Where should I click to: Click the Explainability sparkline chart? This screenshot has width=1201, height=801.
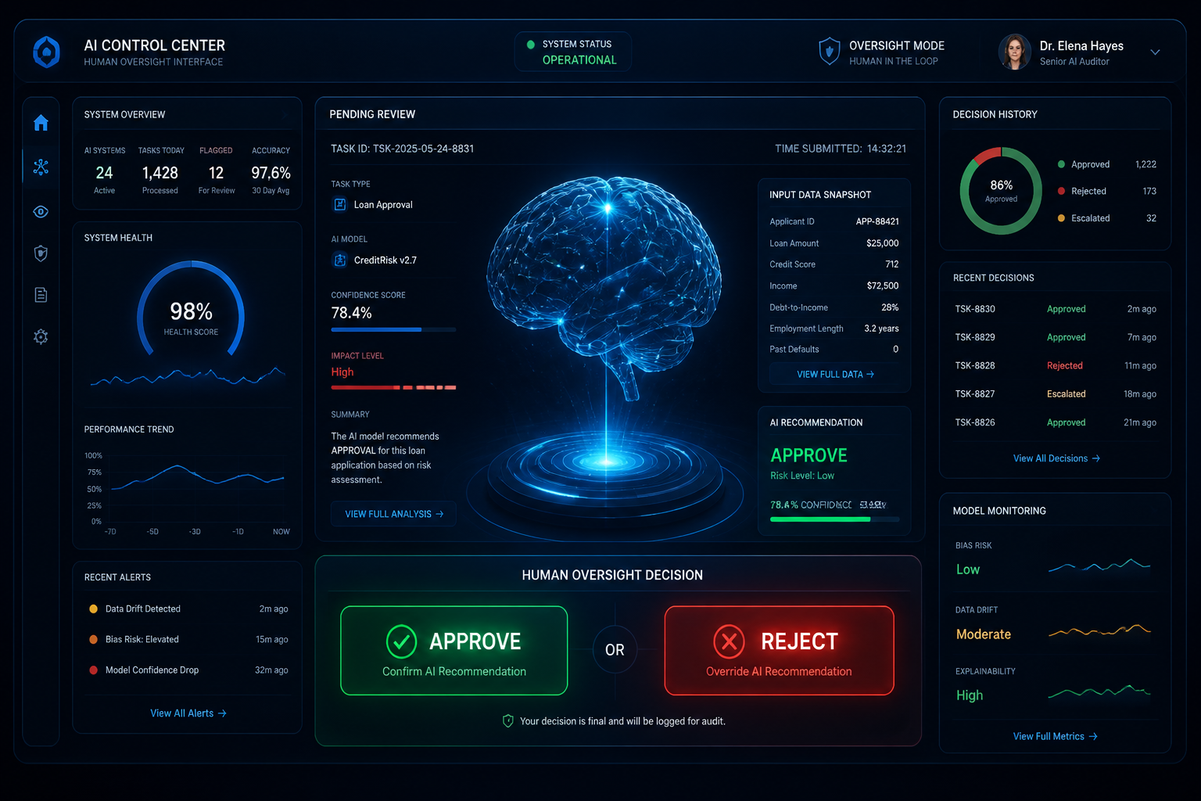tap(1099, 691)
